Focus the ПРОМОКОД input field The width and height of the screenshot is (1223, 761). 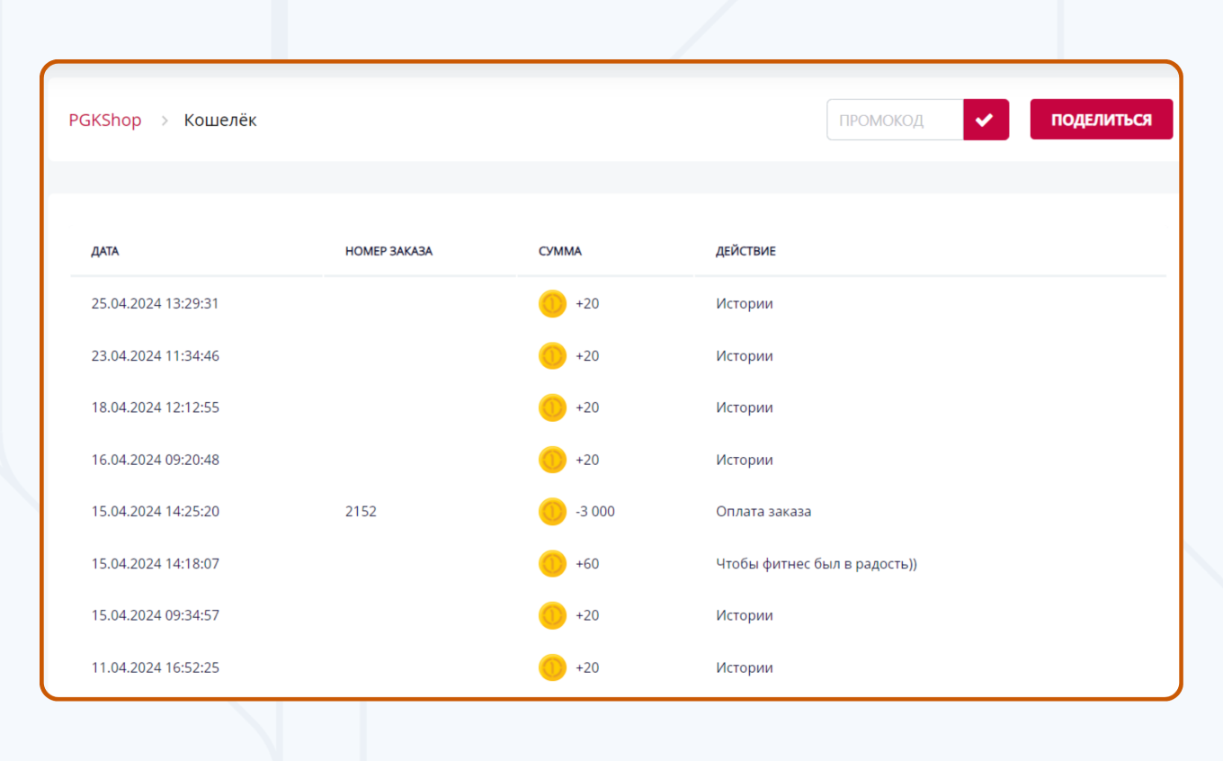(x=895, y=120)
